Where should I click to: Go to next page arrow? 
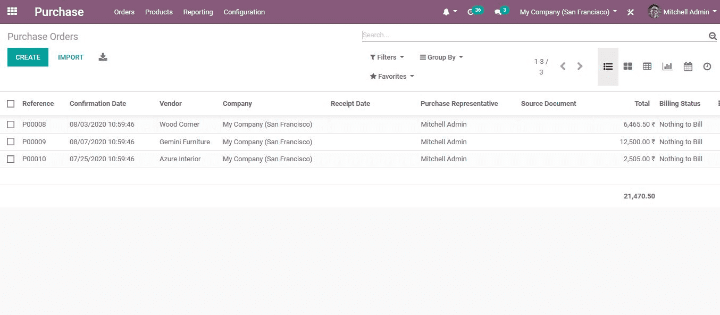[x=580, y=66]
